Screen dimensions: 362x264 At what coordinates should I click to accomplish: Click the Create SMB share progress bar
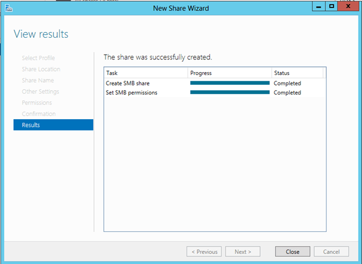coord(230,84)
